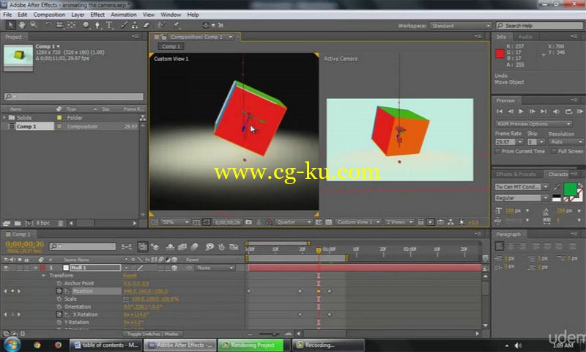Open the Quarter resolution dropdown
Screen dimensions: 586x352
tap(294, 222)
